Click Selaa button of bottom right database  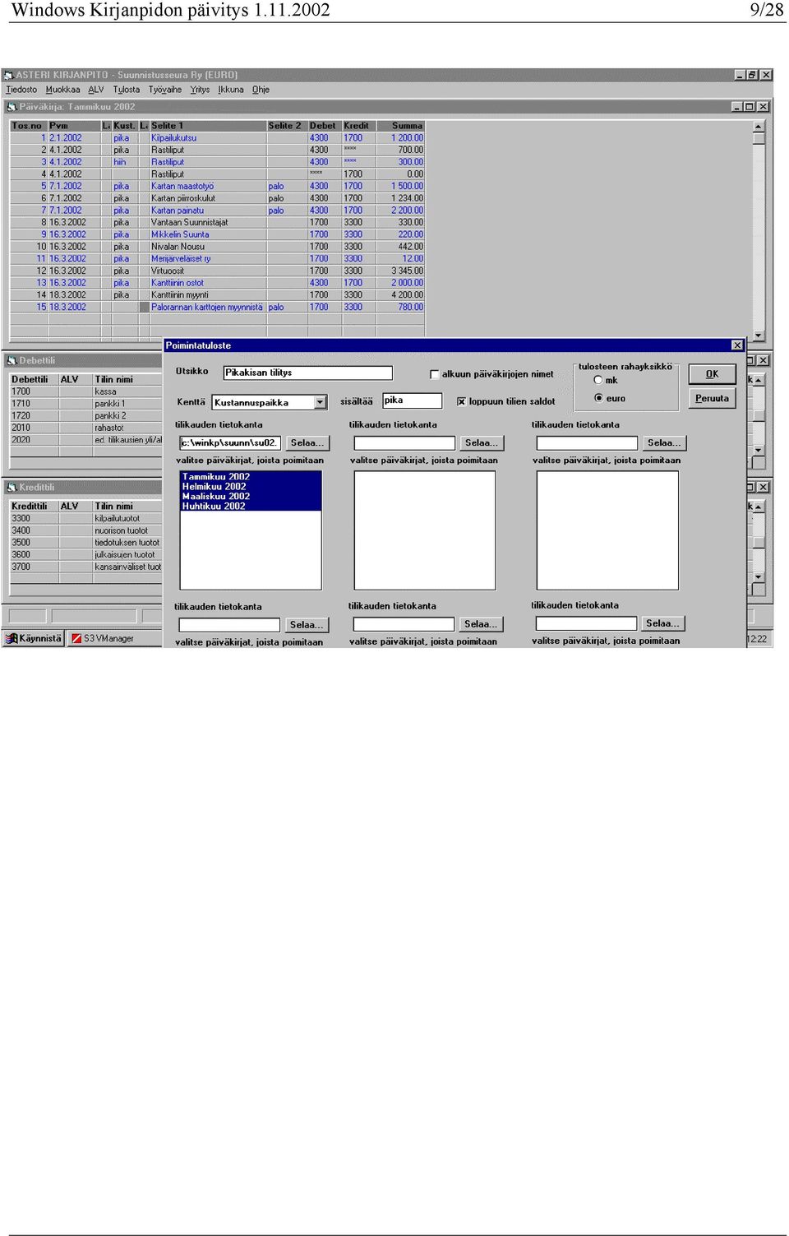coord(662,623)
